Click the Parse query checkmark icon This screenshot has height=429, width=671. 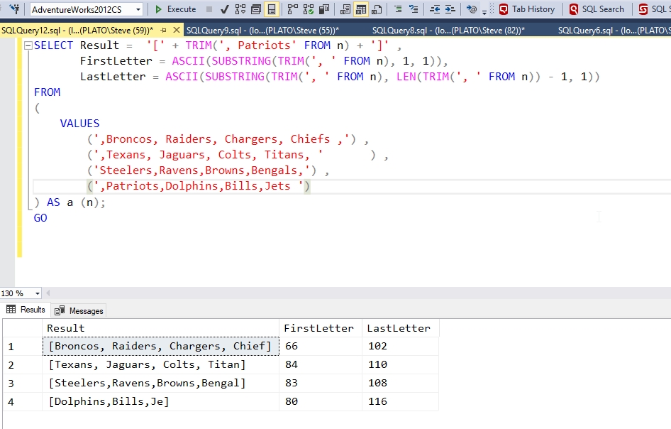point(225,9)
